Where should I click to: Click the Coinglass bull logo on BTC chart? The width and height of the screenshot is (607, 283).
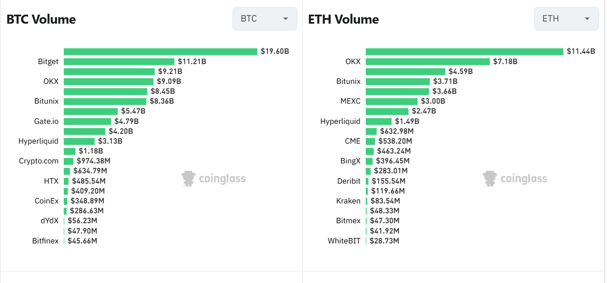(187, 178)
